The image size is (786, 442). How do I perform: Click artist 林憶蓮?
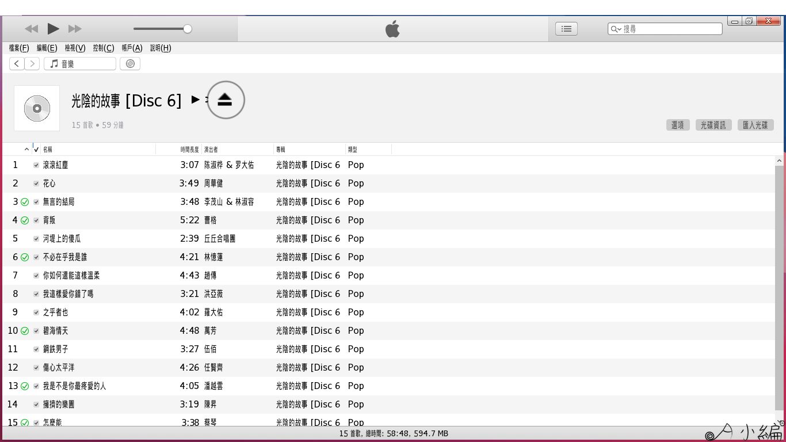tap(213, 257)
